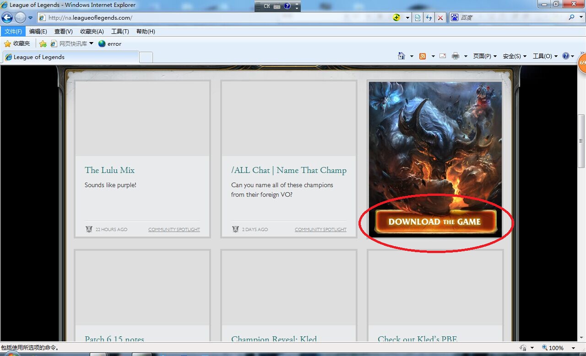Open the 网页快讯库 web slice gallery
The image size is (586, 356).
point(71,43)
